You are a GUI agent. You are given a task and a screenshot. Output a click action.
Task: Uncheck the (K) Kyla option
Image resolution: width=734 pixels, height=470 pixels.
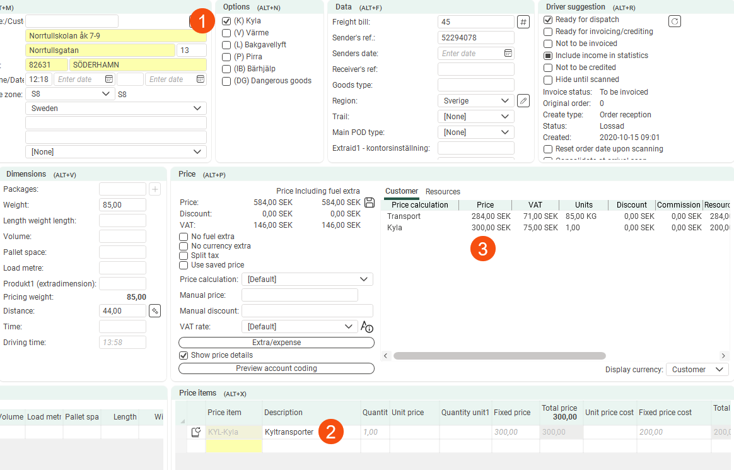226,21
